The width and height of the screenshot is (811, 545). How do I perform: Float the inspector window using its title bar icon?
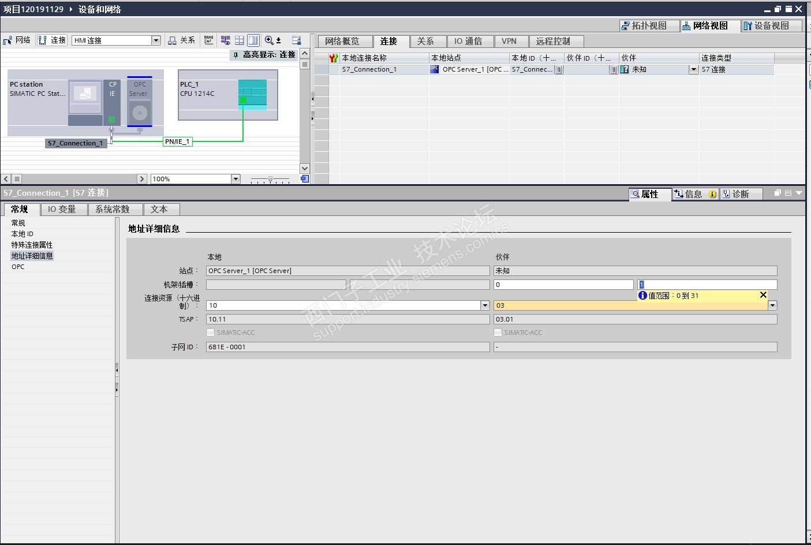(778, 193)
